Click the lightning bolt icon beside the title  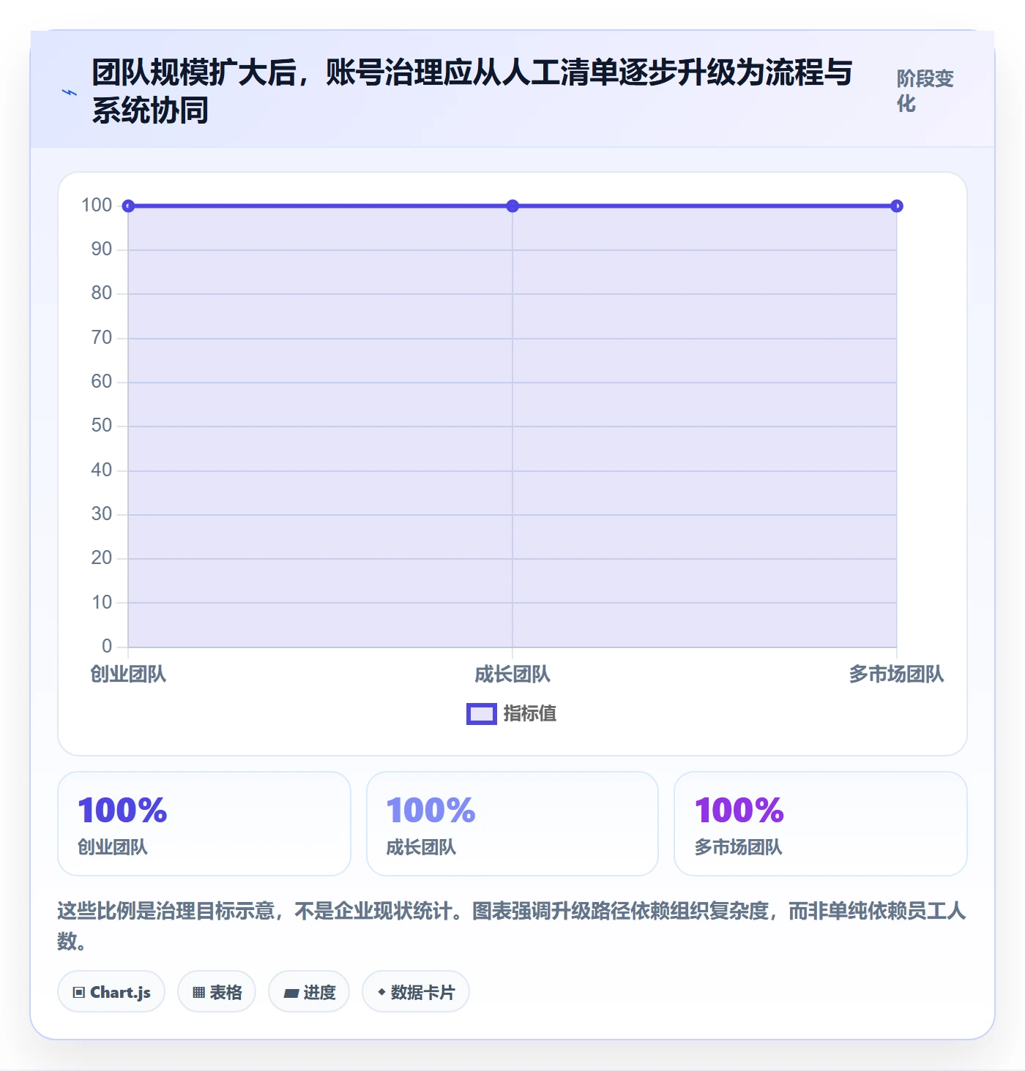coord(70,92)
